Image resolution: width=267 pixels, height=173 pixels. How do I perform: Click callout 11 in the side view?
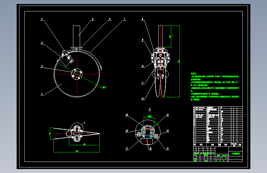[143, 83]
